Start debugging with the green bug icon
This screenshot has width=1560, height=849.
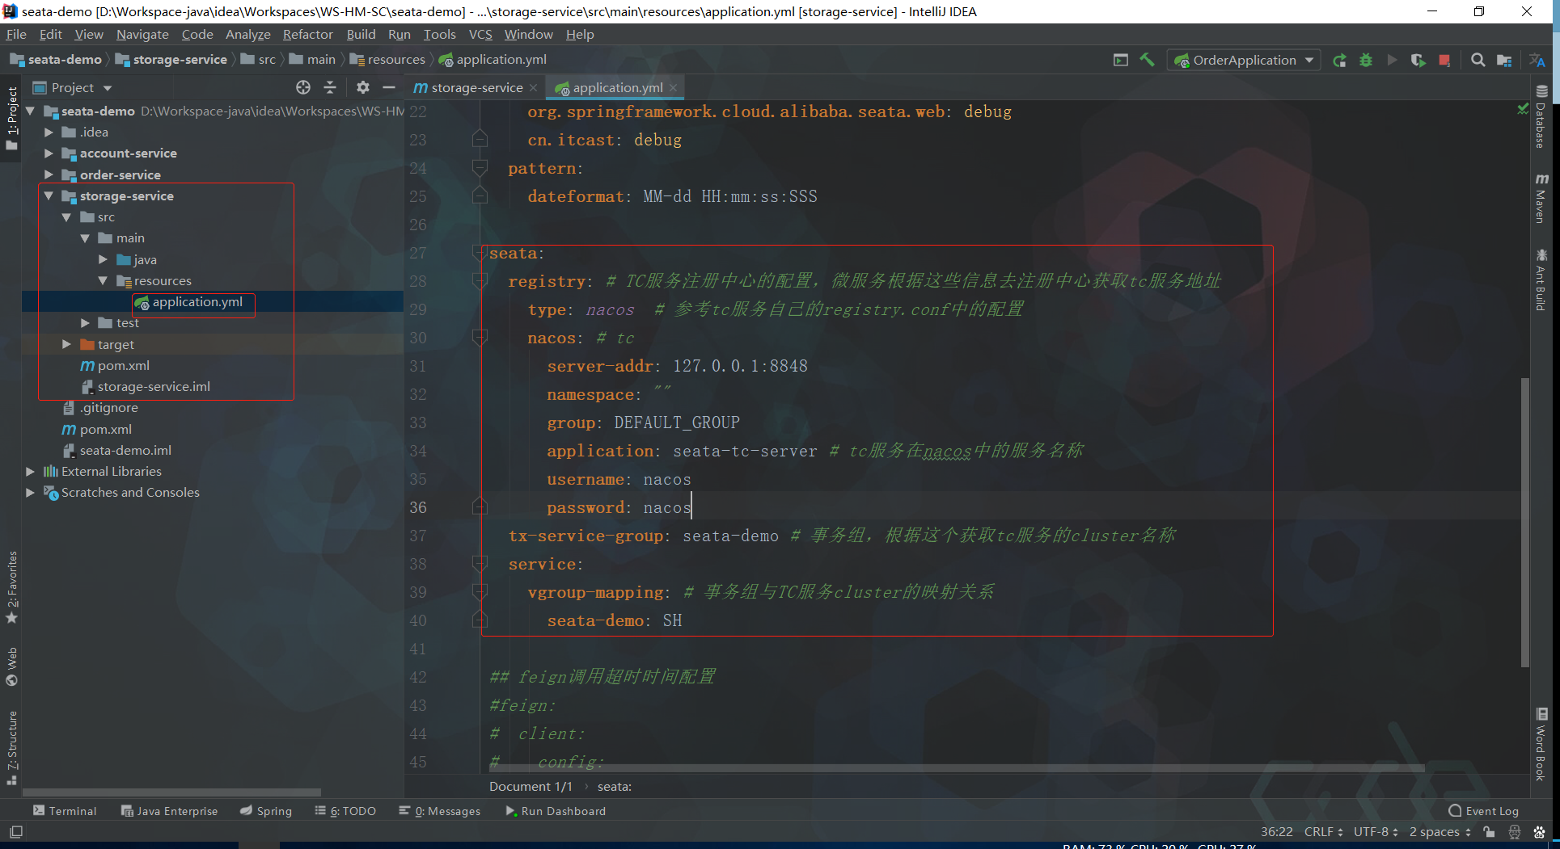click(x=1366, y=60)
